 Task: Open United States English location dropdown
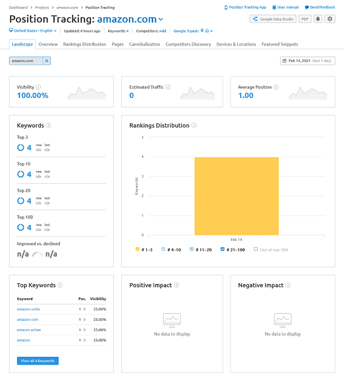33,31
